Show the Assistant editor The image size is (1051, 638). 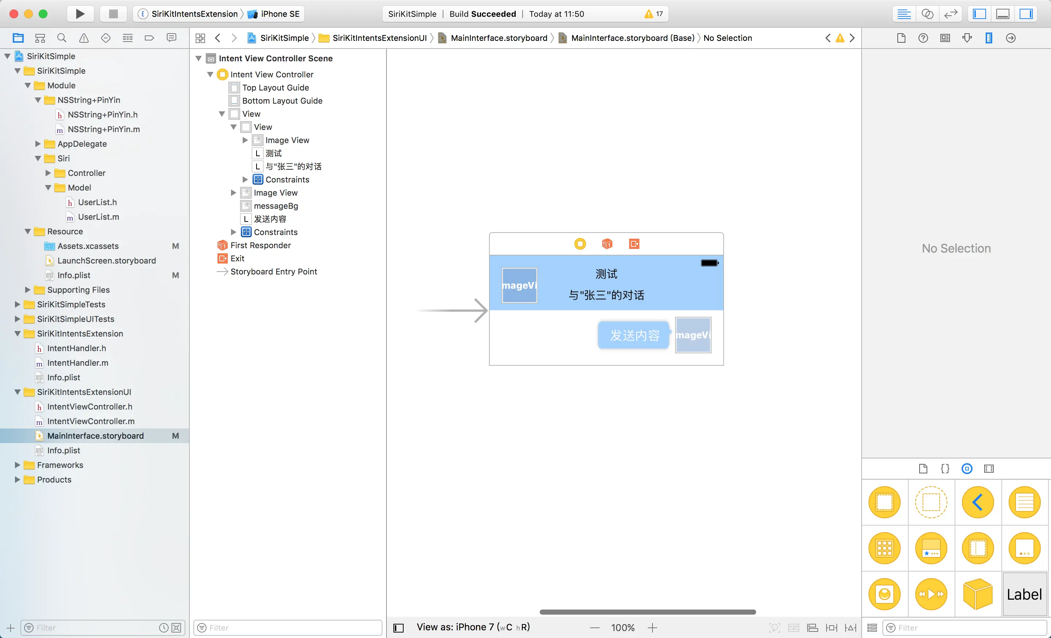tap(927, 14)
